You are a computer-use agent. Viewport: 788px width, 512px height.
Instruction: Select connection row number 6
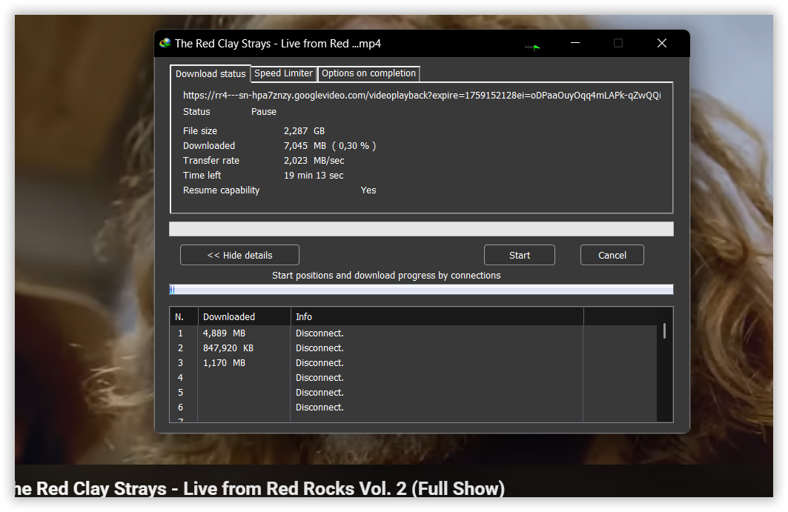(x=413, y=408)
